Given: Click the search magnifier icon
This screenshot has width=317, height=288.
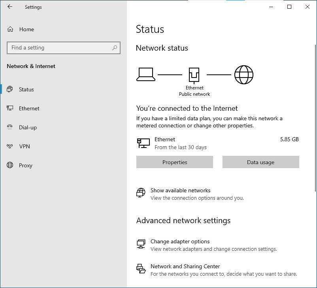Looking at the screenshot, I should [115, 48].
